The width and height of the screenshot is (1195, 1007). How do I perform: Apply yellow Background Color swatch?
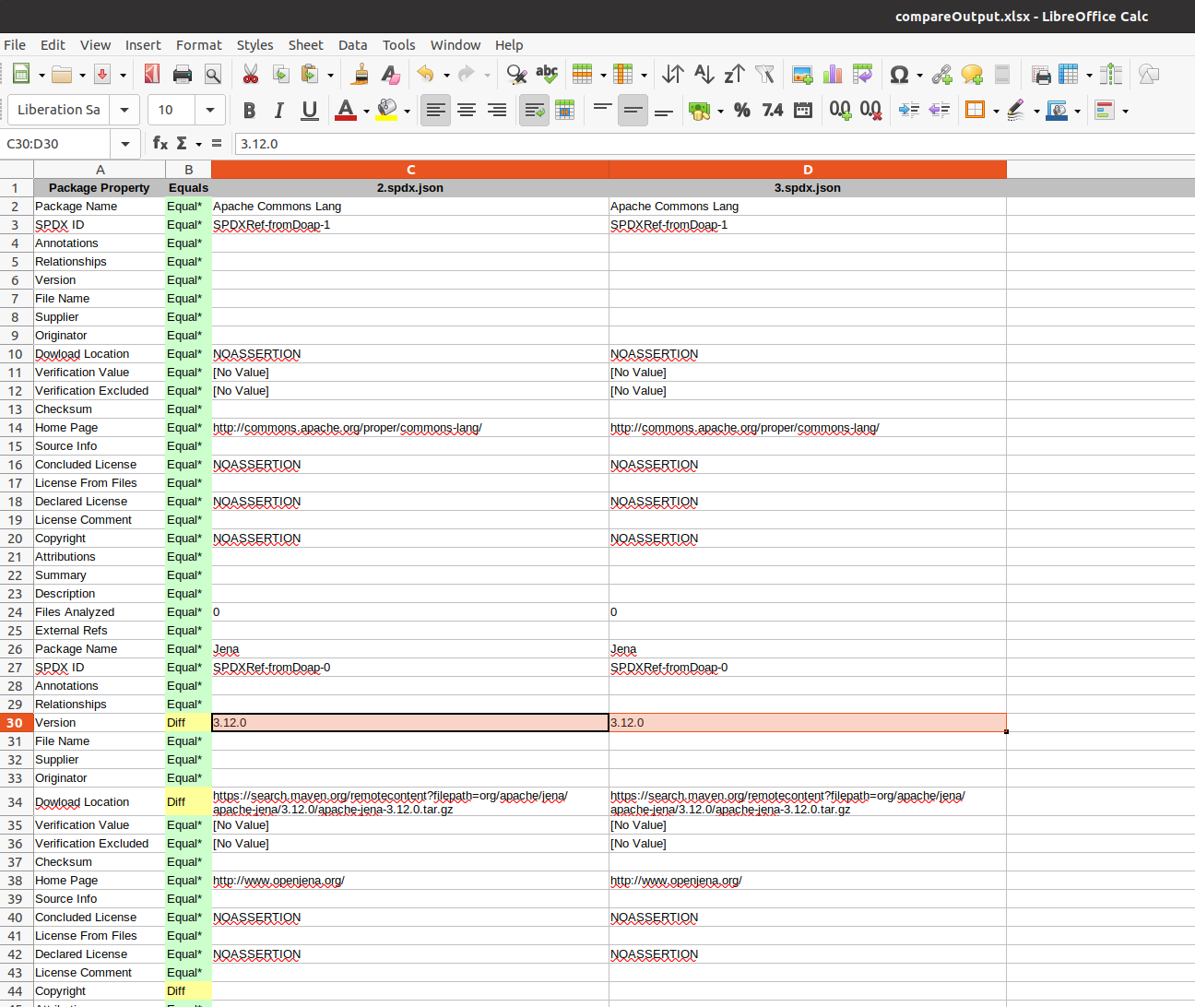387,111
